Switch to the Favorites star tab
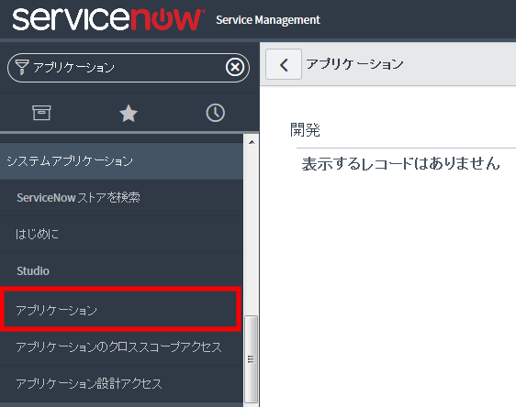This screenshot has height=407, width=516. (129, 114)
